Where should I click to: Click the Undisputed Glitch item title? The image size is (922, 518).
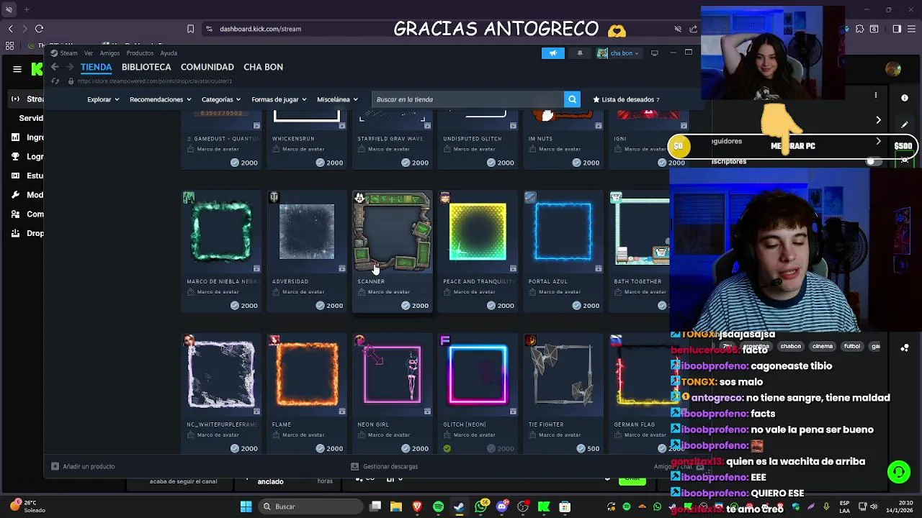pos(473,139)
